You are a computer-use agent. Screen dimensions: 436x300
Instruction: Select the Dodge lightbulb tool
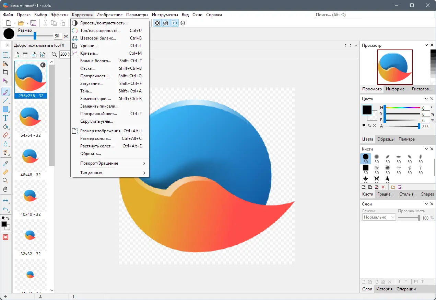click(x=5, y=152)
